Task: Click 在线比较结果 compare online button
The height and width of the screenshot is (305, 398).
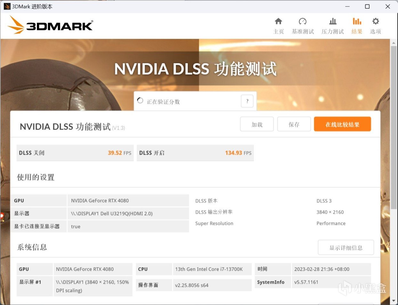Action: (342, 124)
